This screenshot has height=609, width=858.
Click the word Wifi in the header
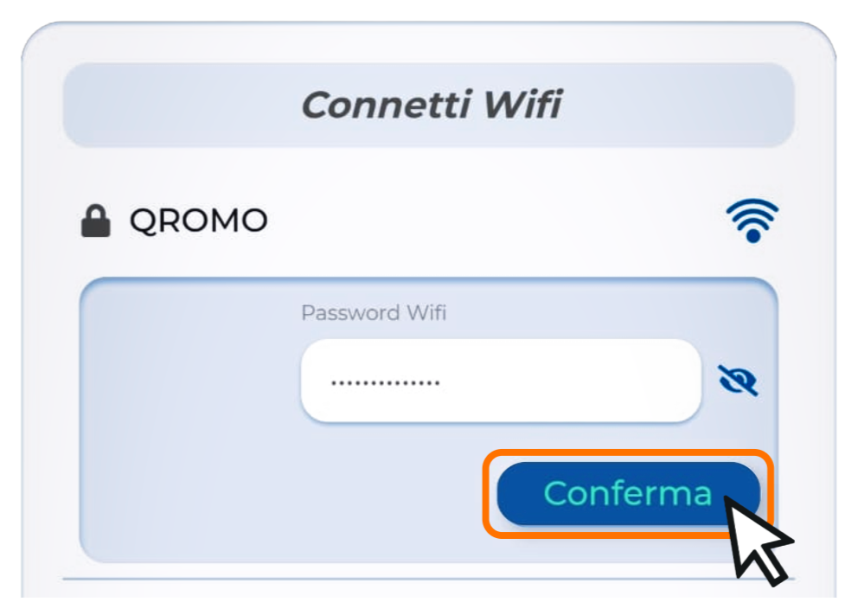click(x=522, y=106)
